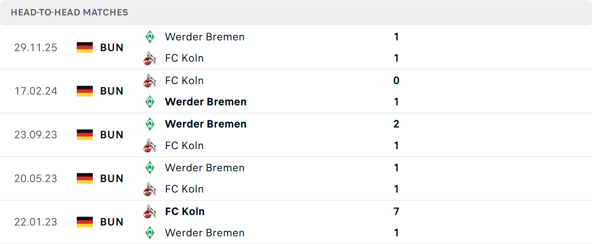This screenshot has width=592, height=244.
Task: Select the FC Koln badge in the 20.05.23 row
Action: pyautogui.click(x=150, y=189)
